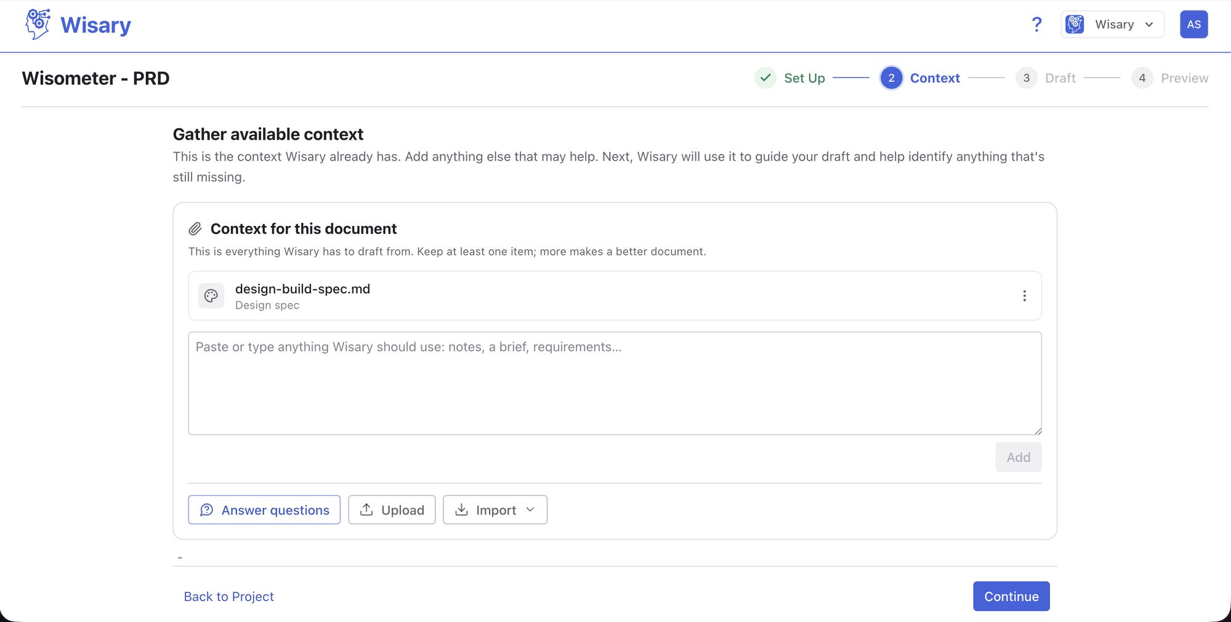Click the paperclip icon beside Context heading
This screenshot has width=1231, height=622.
pyautogui.click(x=195, y=229)
